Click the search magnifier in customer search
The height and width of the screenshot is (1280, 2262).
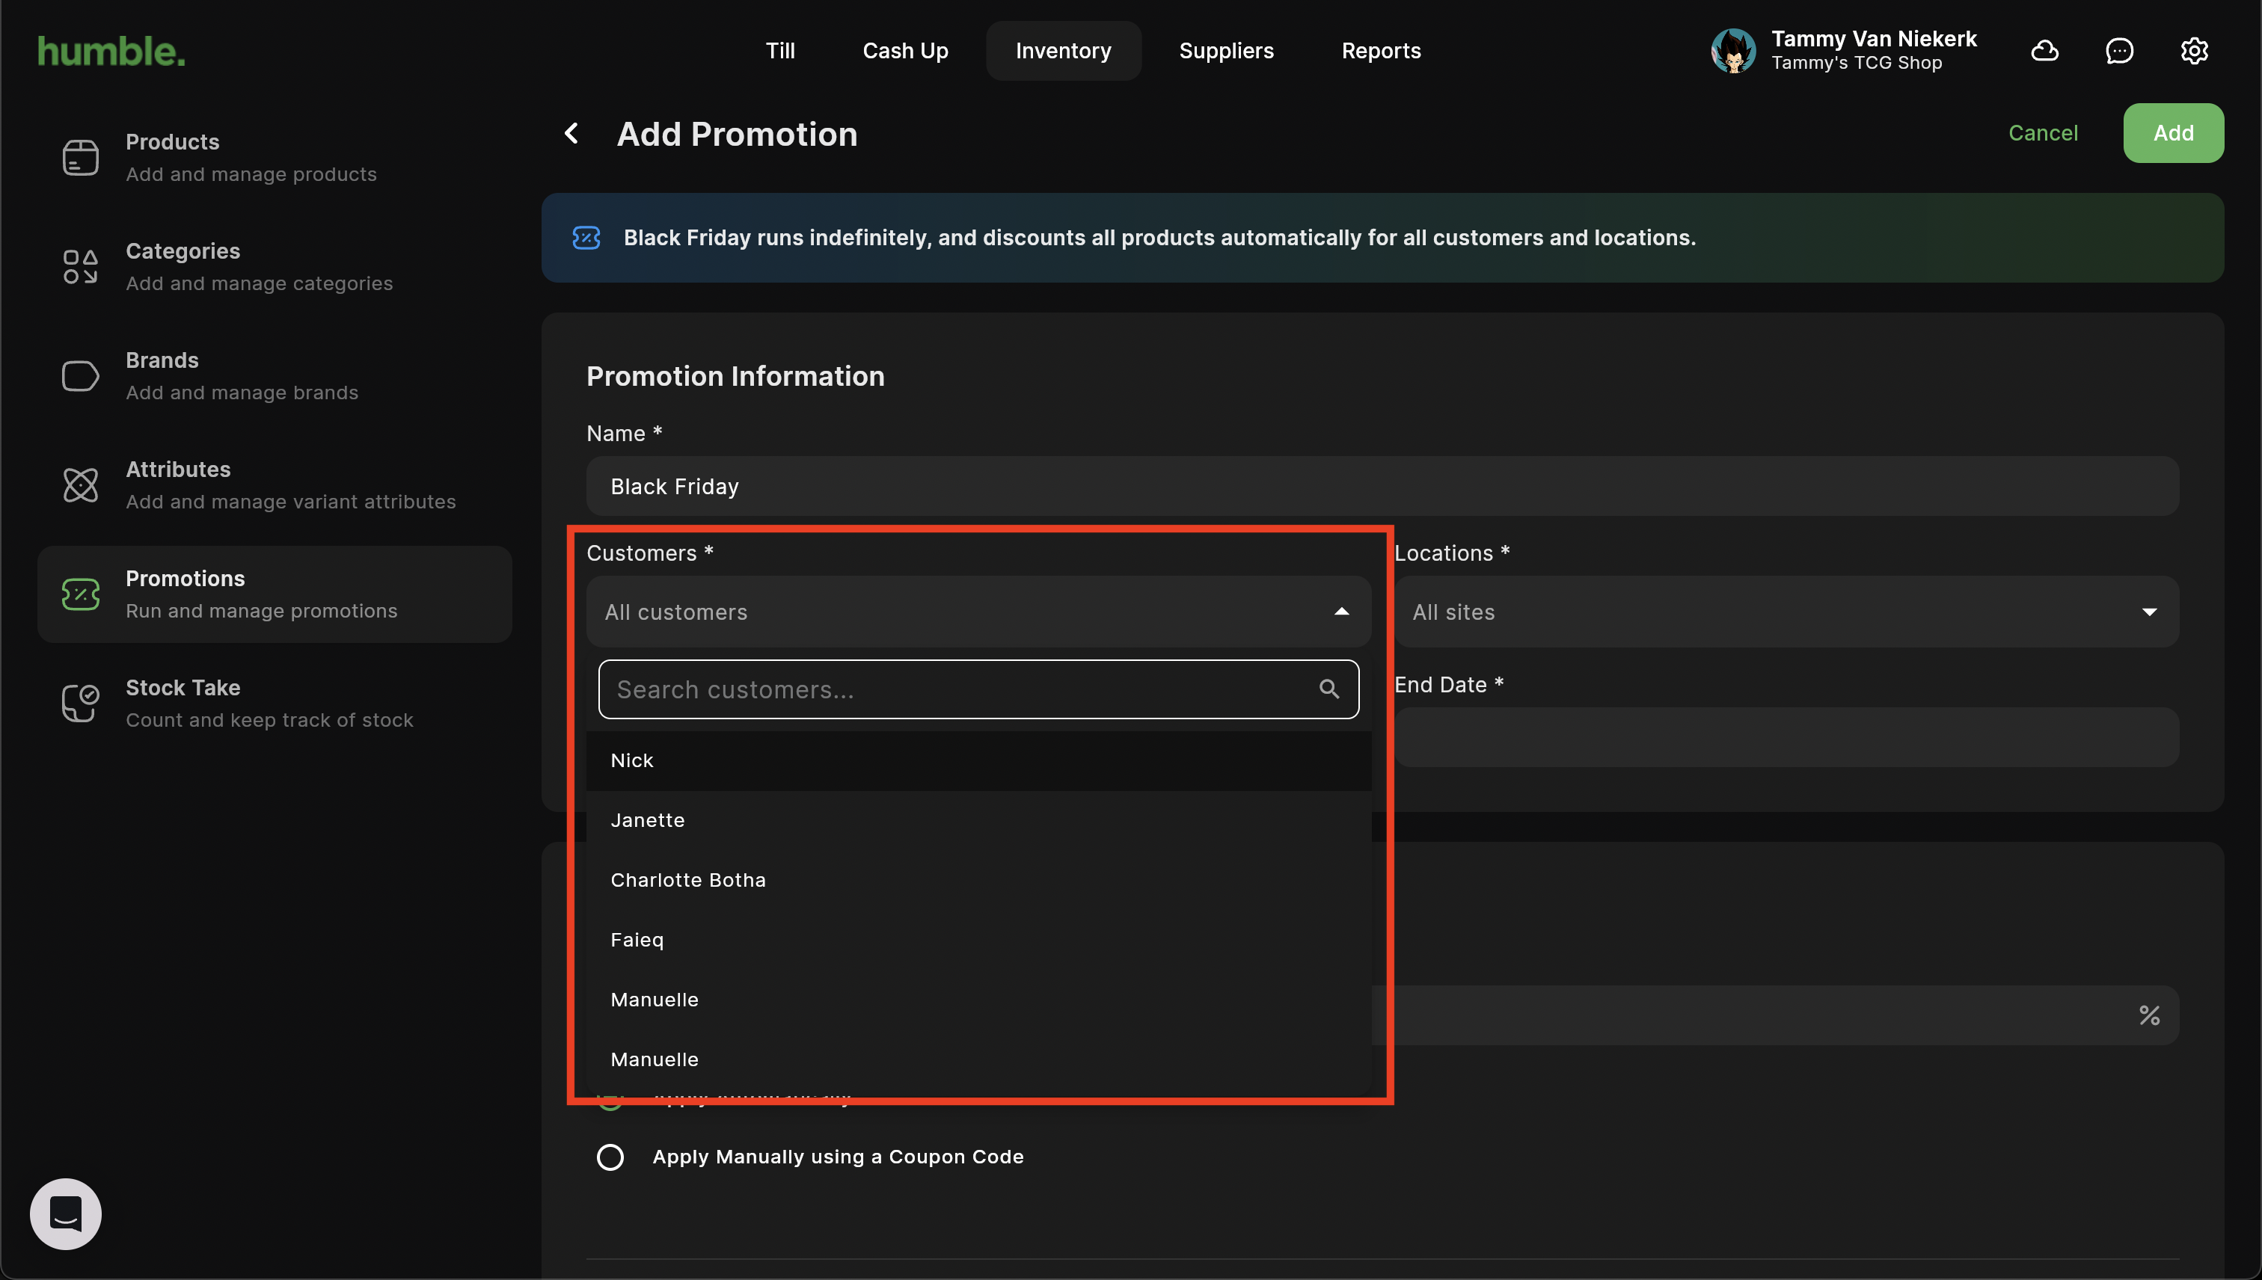(x=1329, y=689)
